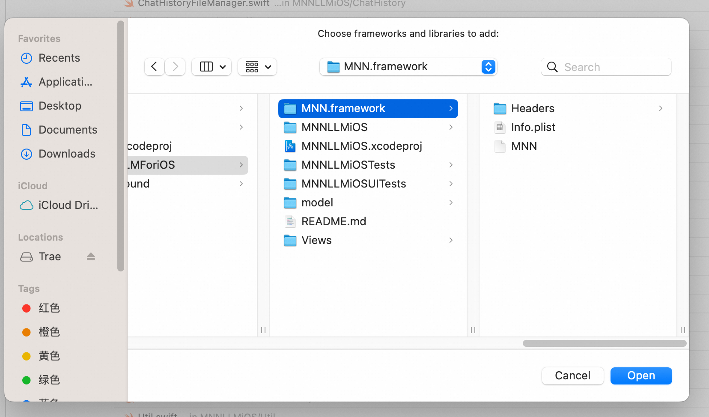Click the sidebar vertical scrollbar
This screenshot has width=709, height=417.
point(121,146)
